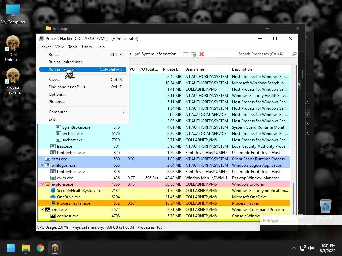Click the search magnifier icon

294,54
